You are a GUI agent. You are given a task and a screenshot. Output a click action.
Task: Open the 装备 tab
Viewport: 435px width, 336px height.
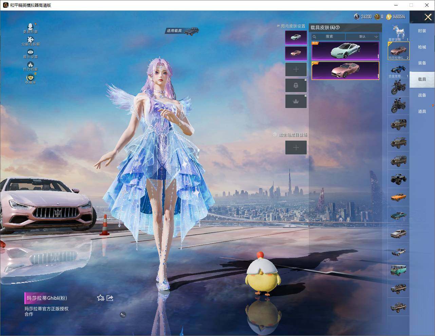[422, 63]
